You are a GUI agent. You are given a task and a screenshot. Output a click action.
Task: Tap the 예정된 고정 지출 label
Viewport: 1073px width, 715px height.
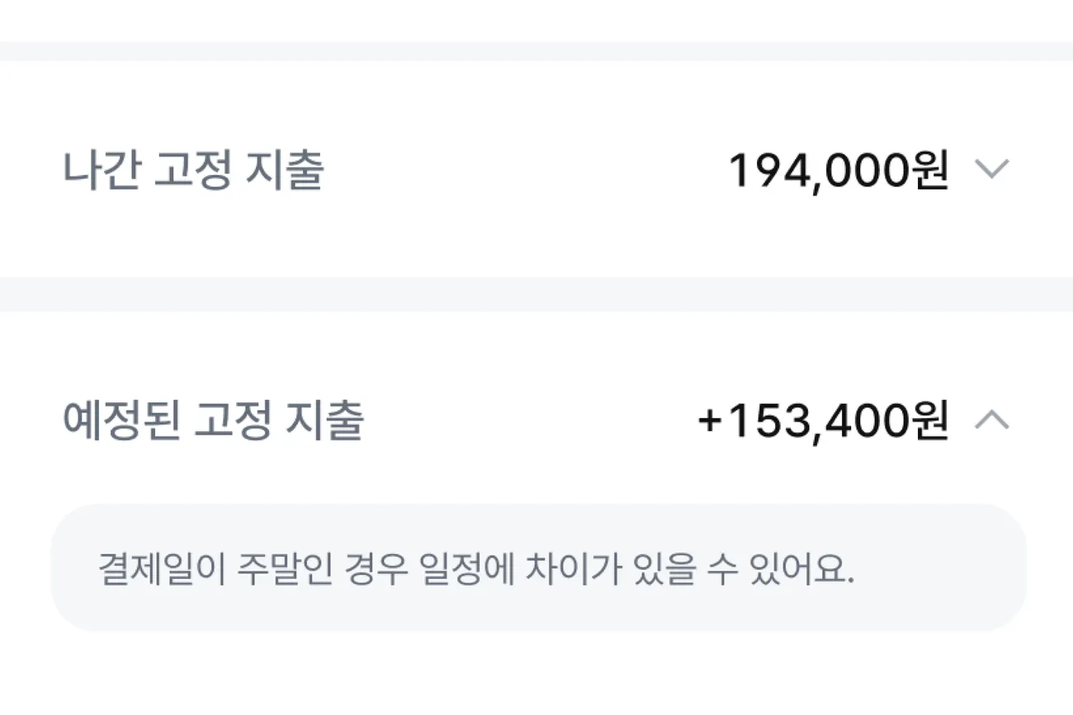point(213,421)
